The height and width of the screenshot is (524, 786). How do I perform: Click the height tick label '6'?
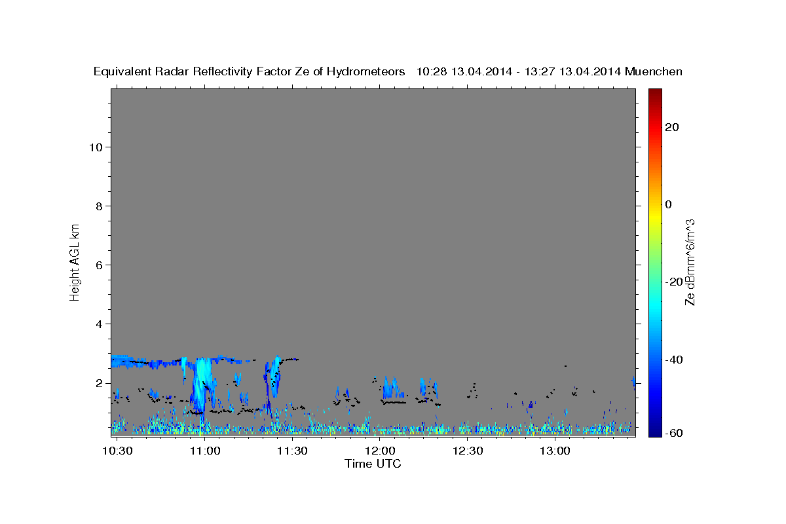99,265
